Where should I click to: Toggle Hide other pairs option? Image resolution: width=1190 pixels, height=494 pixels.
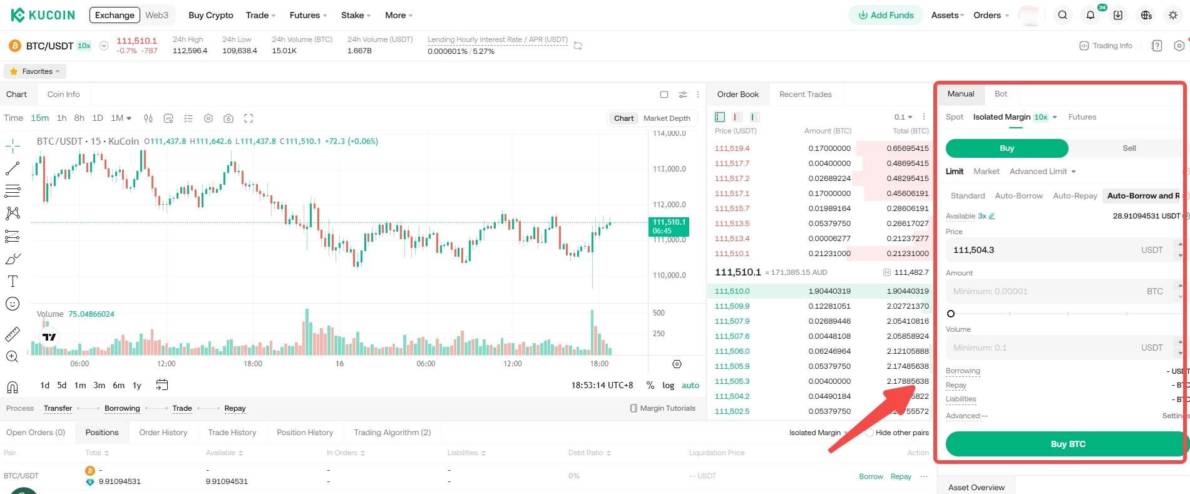point(869,433)
